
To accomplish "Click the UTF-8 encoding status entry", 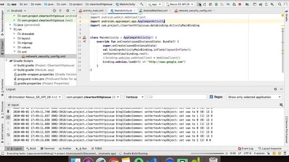I will click(247, 153).
